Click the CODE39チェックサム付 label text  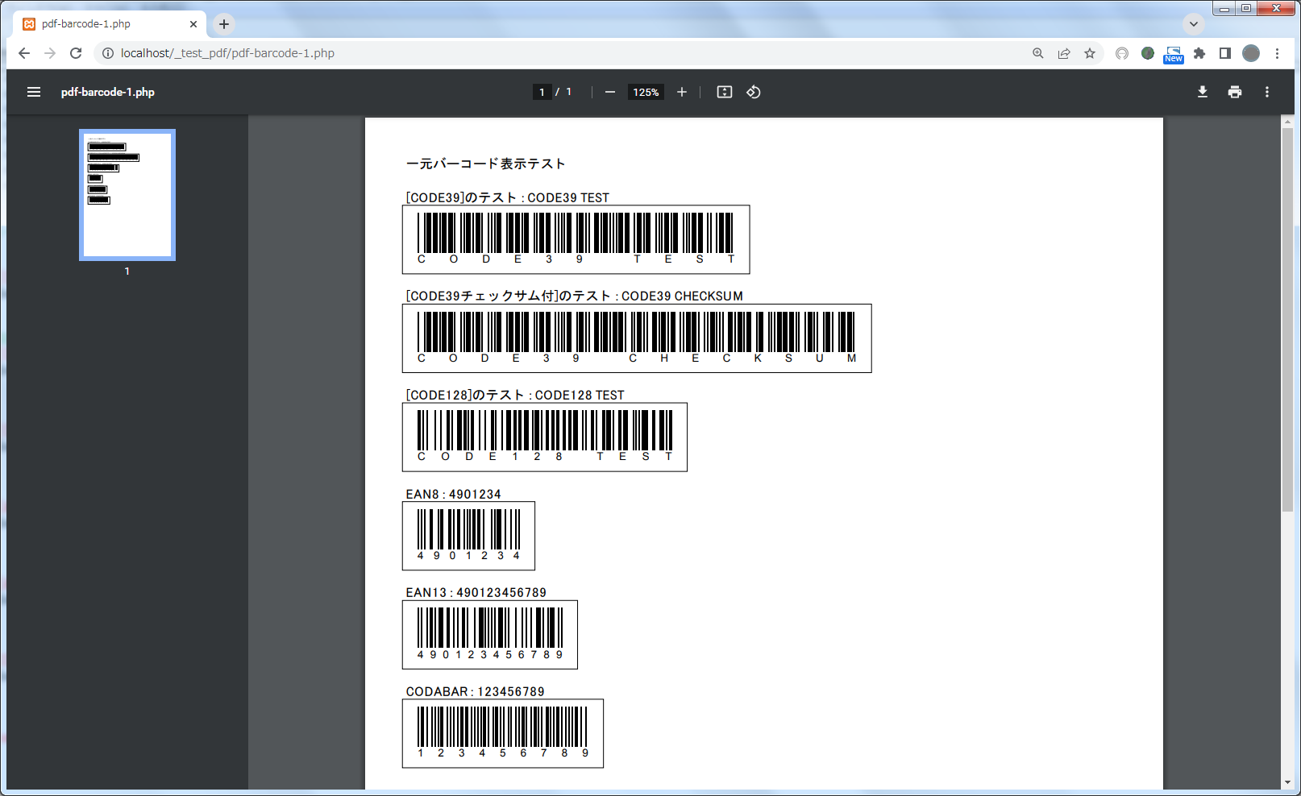point(575,296)
